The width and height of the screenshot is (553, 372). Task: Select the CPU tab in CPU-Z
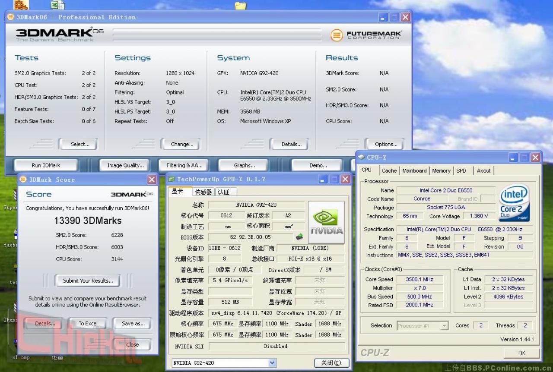point(366,170)
